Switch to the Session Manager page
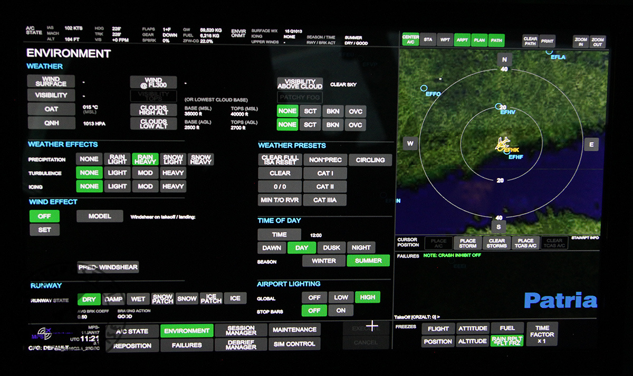 241,330
